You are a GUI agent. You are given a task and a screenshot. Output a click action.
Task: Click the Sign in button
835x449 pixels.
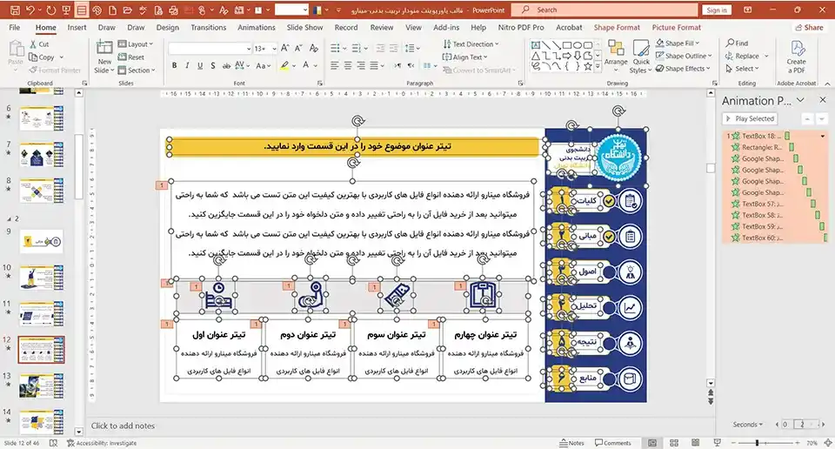point(716,10)
